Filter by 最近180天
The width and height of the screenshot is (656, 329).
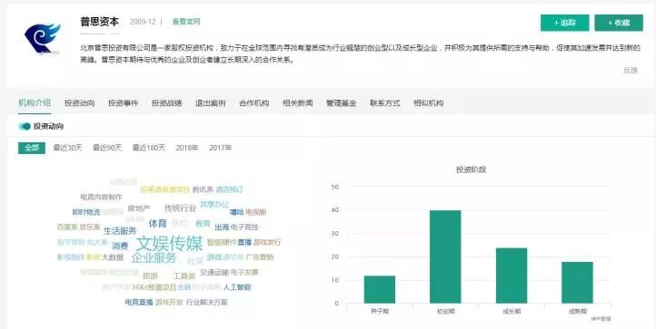[149, 148]
